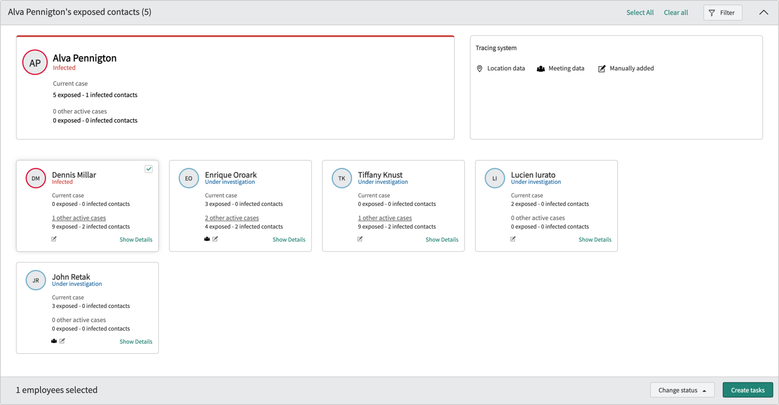Collapse the exposed contacts section chevron
The image size is (779, 405).
click(x=764, y=12)
